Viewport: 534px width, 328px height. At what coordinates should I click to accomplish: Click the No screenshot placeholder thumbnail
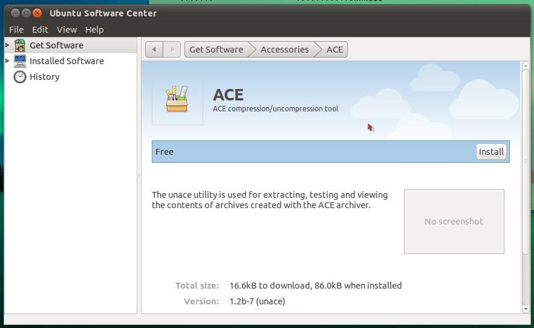(454, 221)
